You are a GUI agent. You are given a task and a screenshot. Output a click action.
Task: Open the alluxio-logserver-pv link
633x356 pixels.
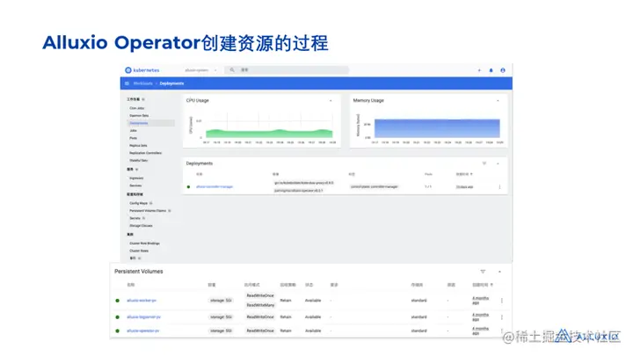coord(143,316)
